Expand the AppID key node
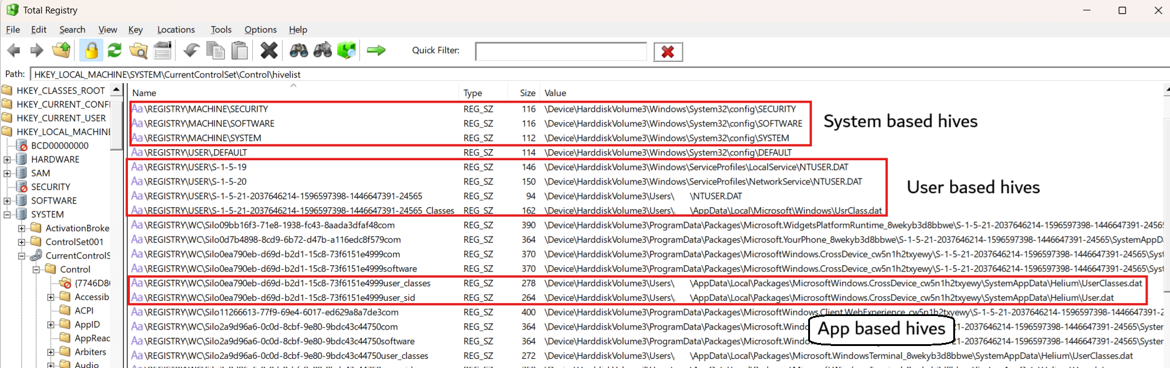Screen dimensions: 1170x368 point(51,325)
